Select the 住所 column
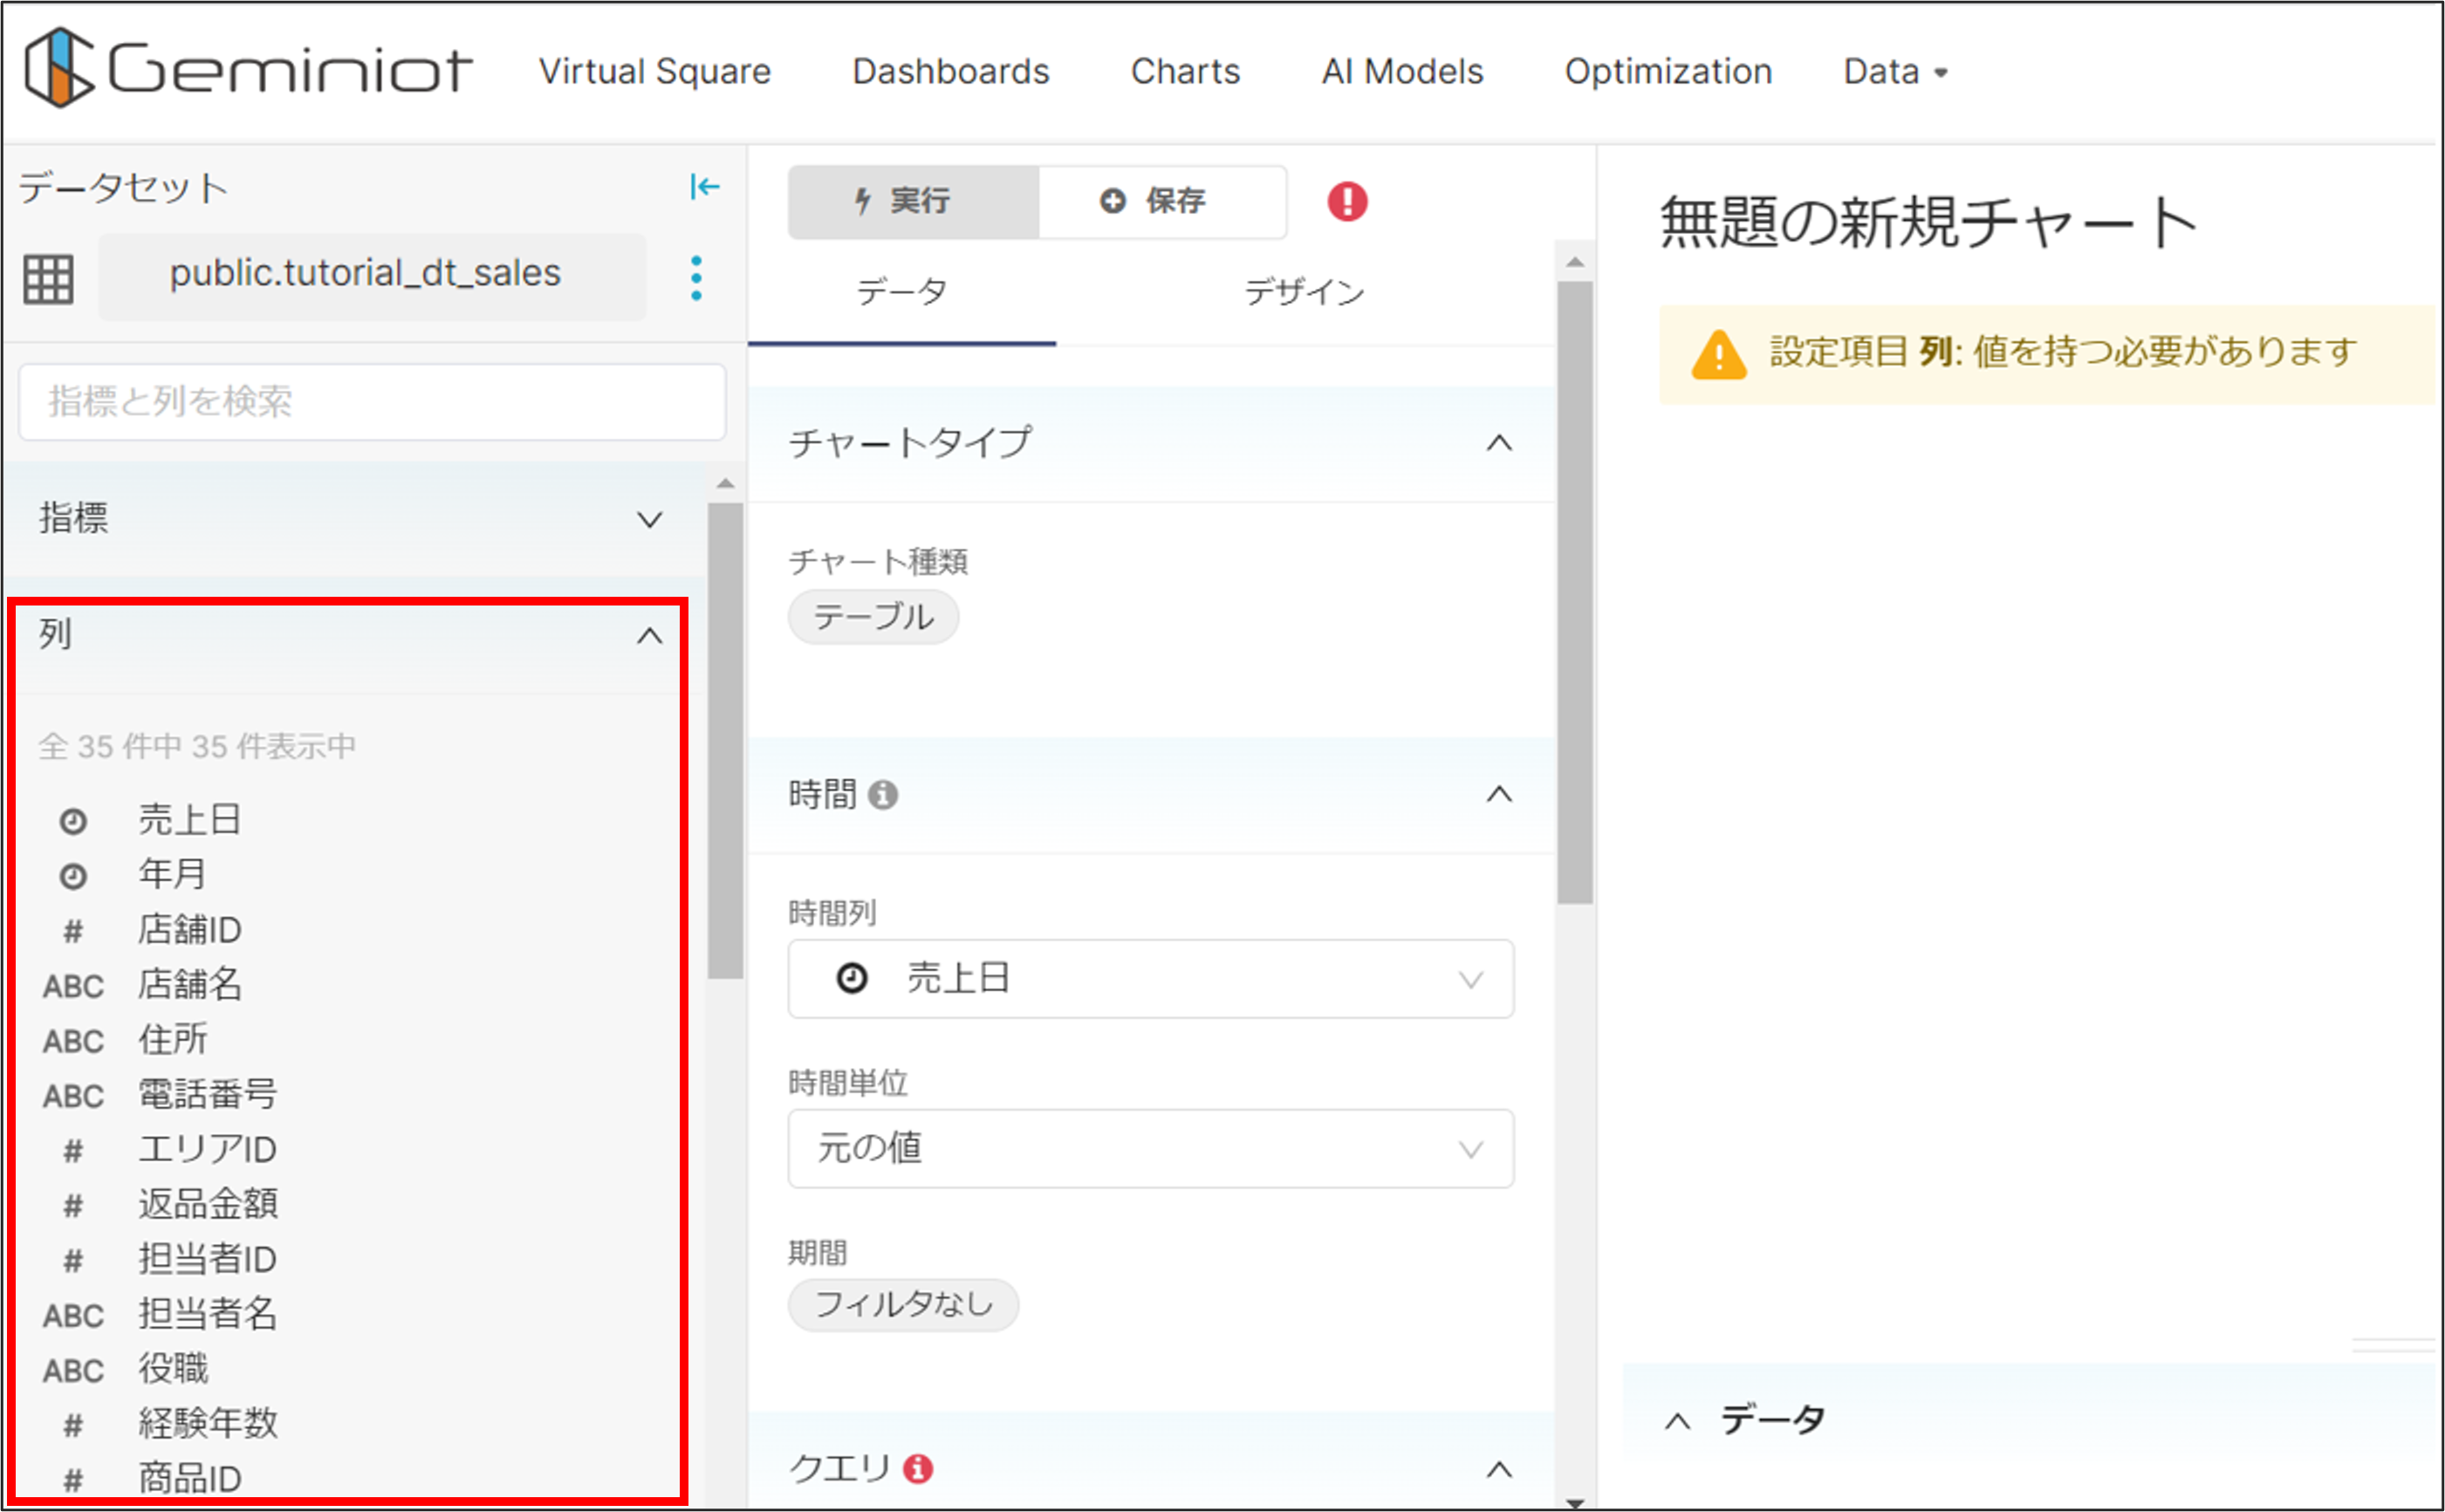The height and width of the screenshot is (1512, 2445). coord(172,1040)
